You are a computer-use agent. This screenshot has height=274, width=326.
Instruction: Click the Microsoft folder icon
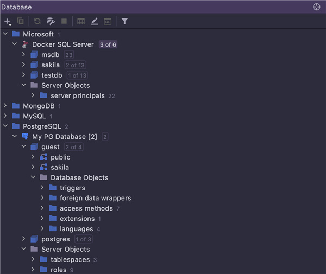pos(16,34)
